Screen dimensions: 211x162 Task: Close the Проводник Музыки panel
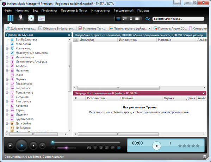point(69,35)
